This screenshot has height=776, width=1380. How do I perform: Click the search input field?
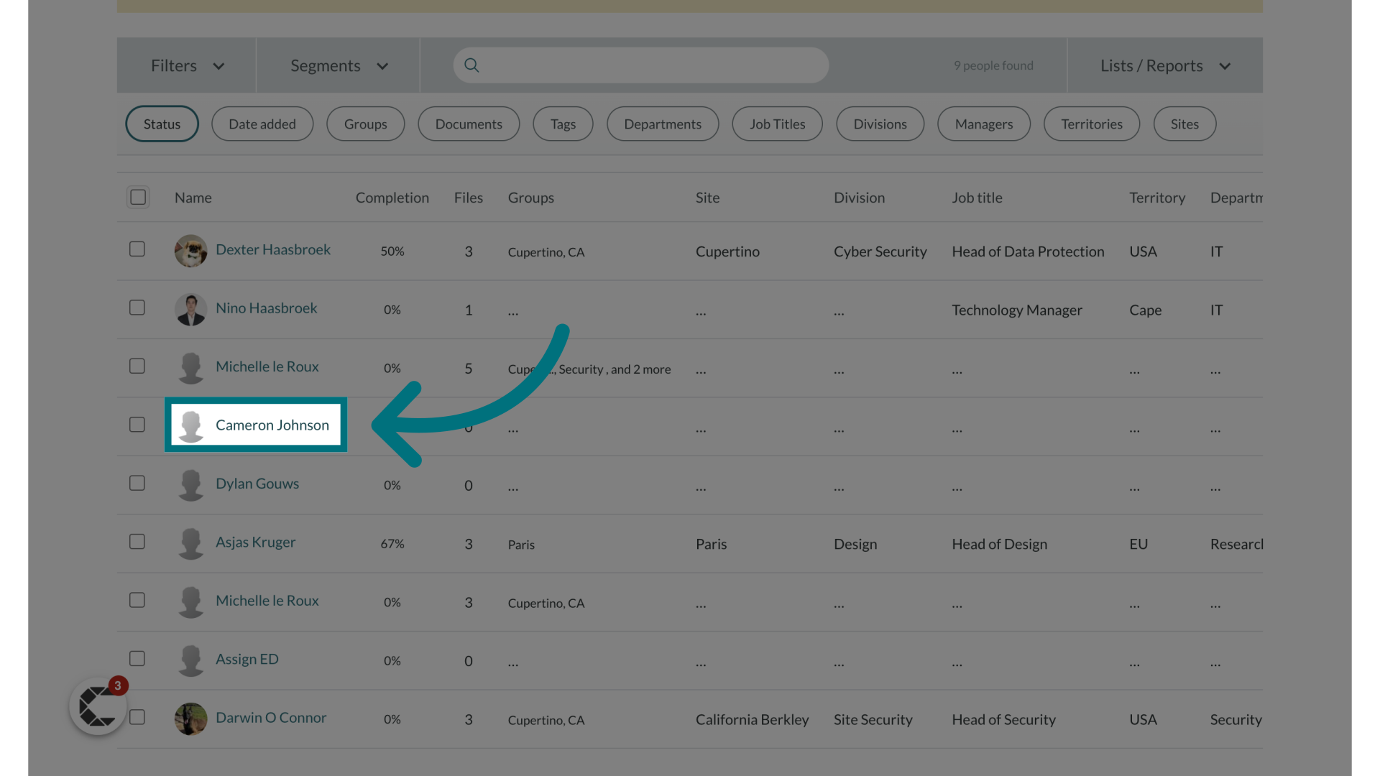tap(640, 65)
